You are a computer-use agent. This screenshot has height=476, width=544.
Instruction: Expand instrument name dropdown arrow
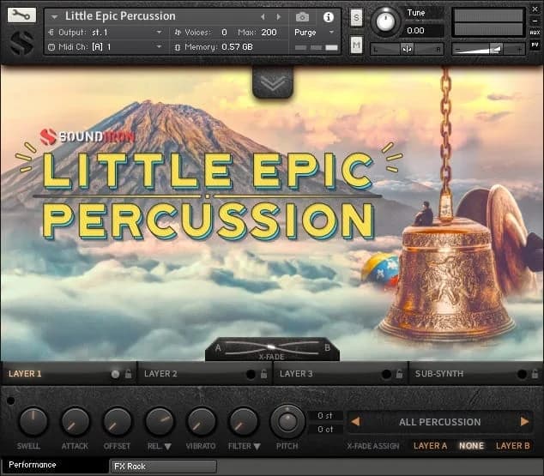pos(54,16)
